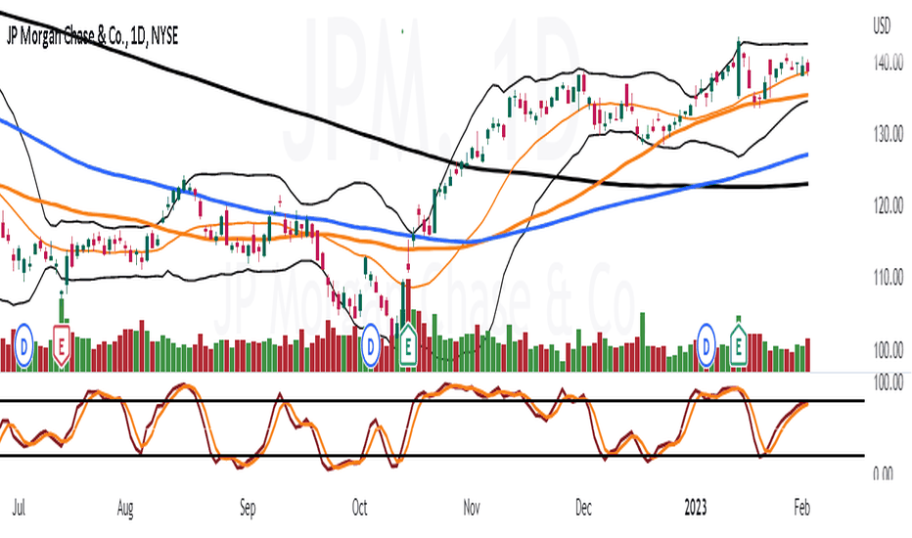912x538 pixels.
Task: Select the 130.00 price axis label
Action: pyautogui.click(x=889, y=134)
